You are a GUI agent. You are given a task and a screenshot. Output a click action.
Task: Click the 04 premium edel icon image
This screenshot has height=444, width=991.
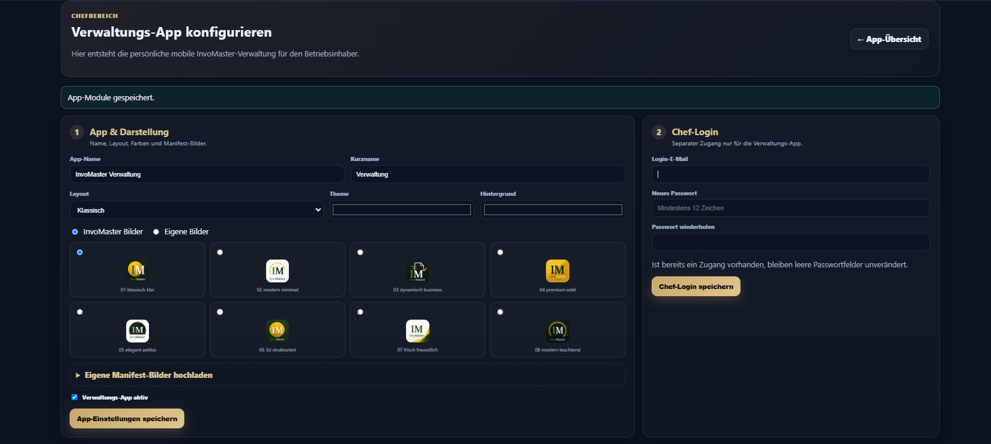click(x=557, y=270)
